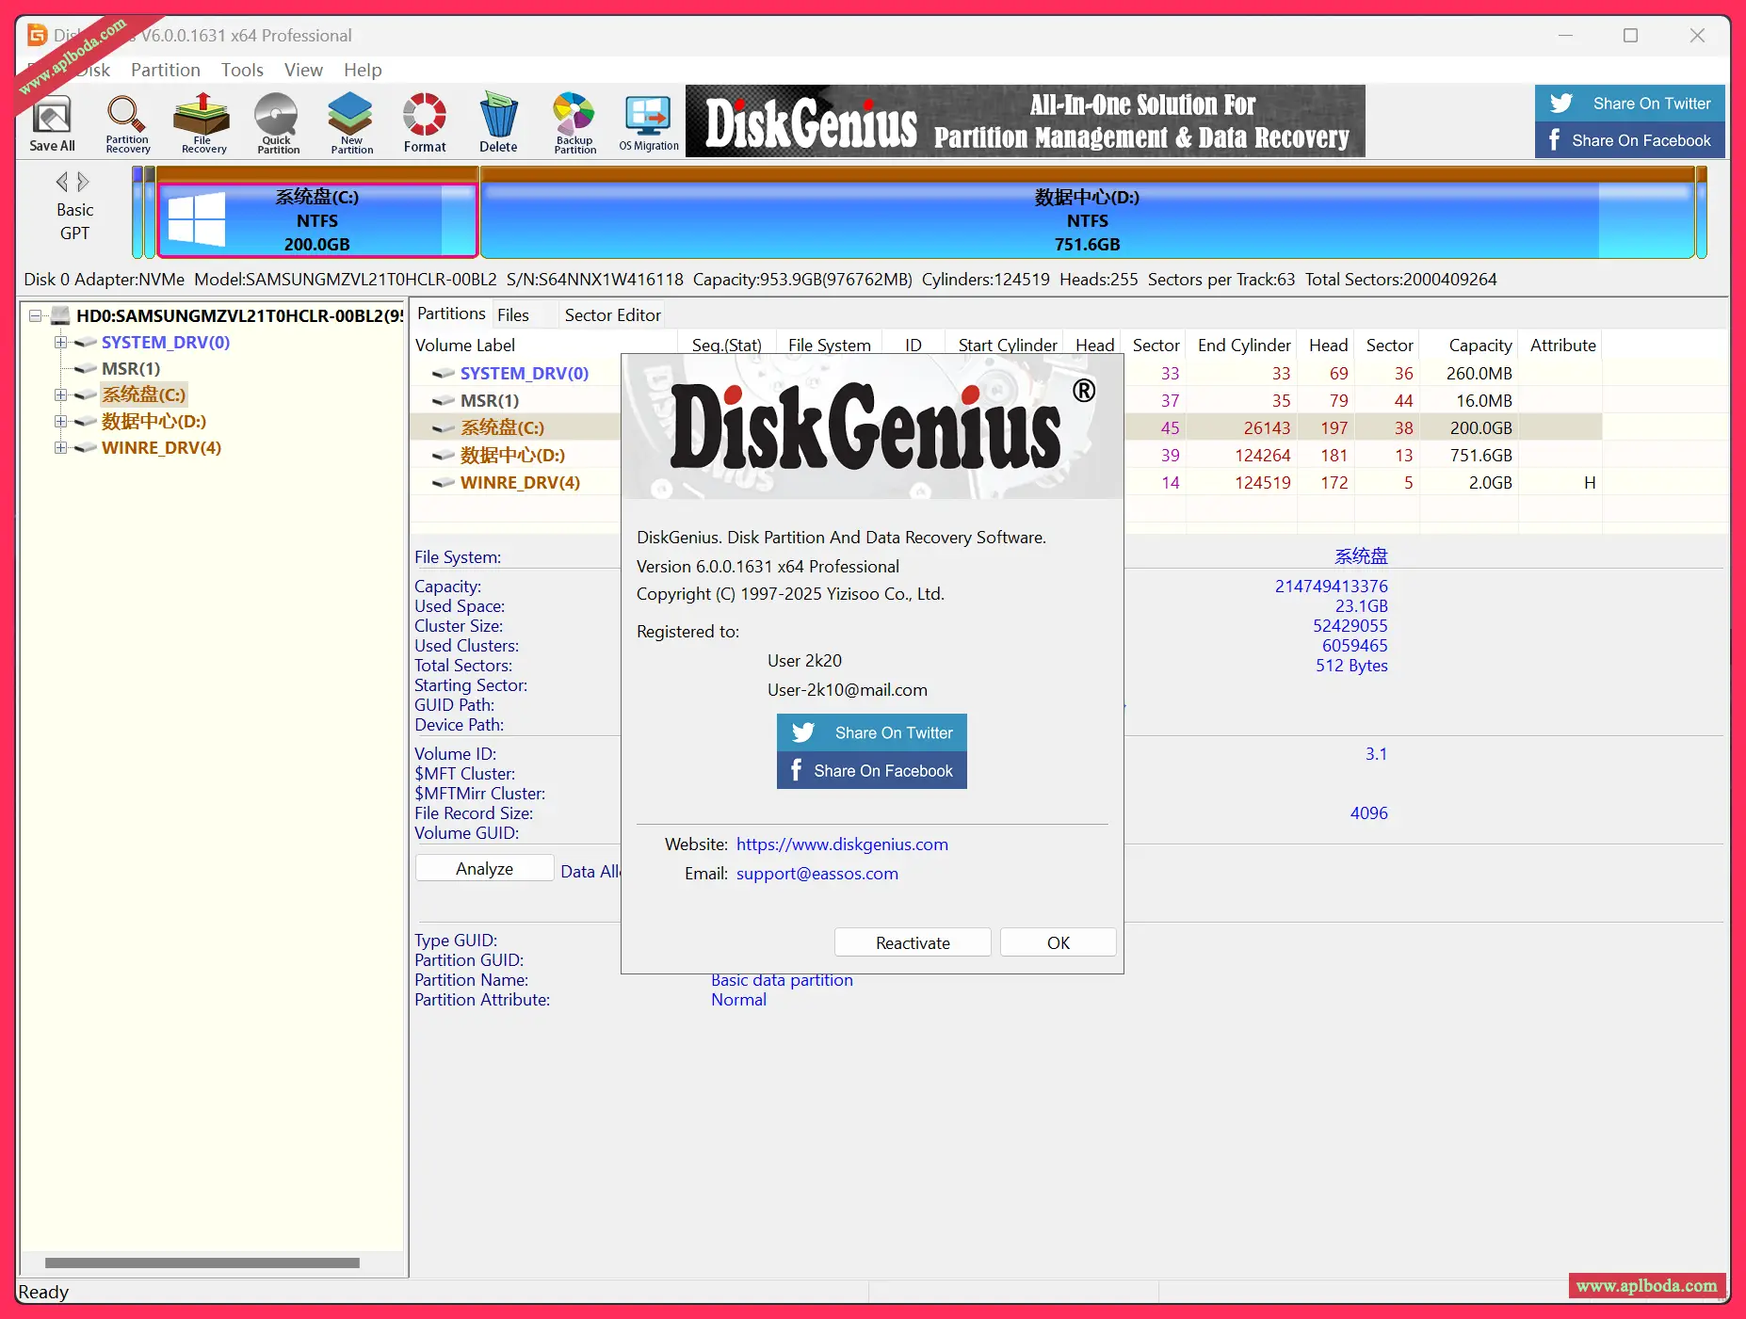Create a New Partition via toolbar
1746x1319 pixels.
(351, 122)
